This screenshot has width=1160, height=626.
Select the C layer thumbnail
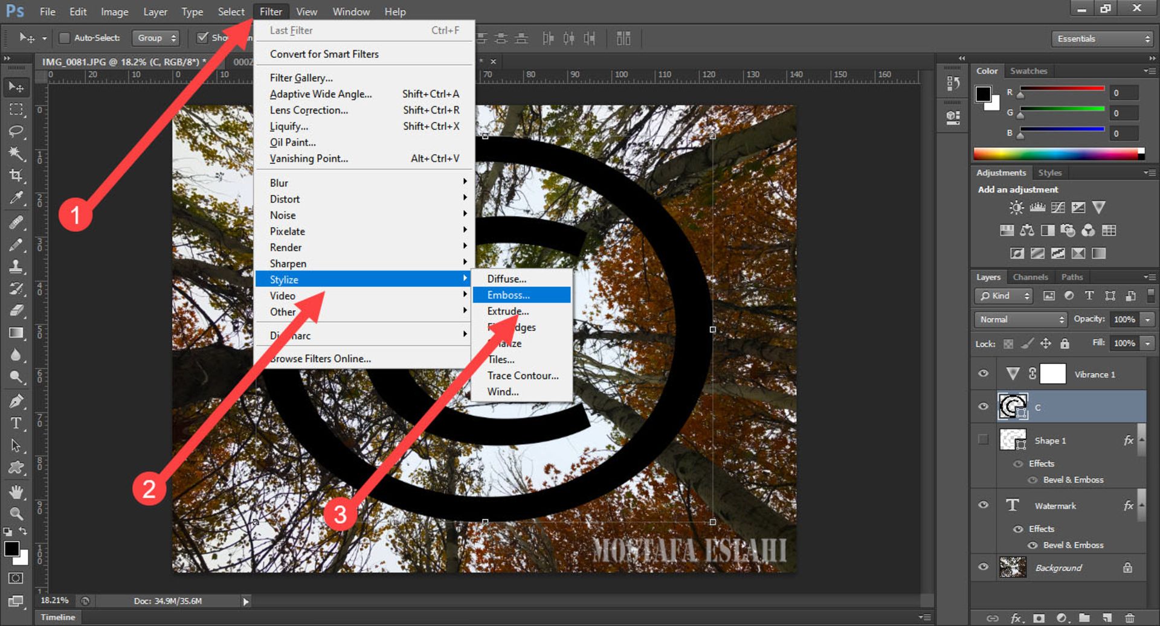click(x=1013, y=407)
